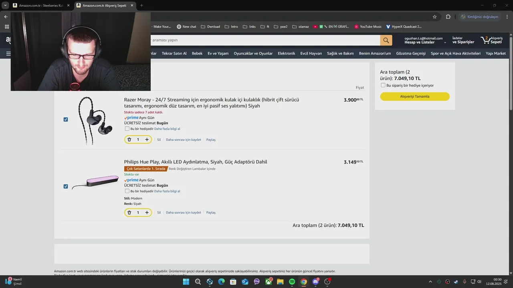
Task: Open Gözatma Geçmişi menu item
Action: pos(411,53)
